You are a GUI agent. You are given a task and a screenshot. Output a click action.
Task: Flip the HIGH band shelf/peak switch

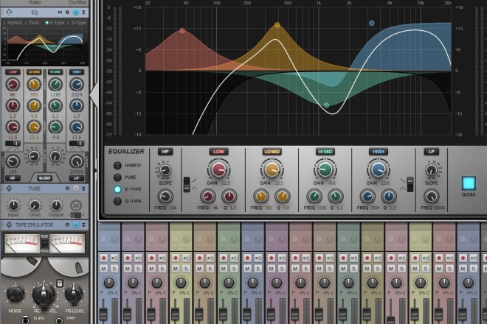(x=410, y=185)
